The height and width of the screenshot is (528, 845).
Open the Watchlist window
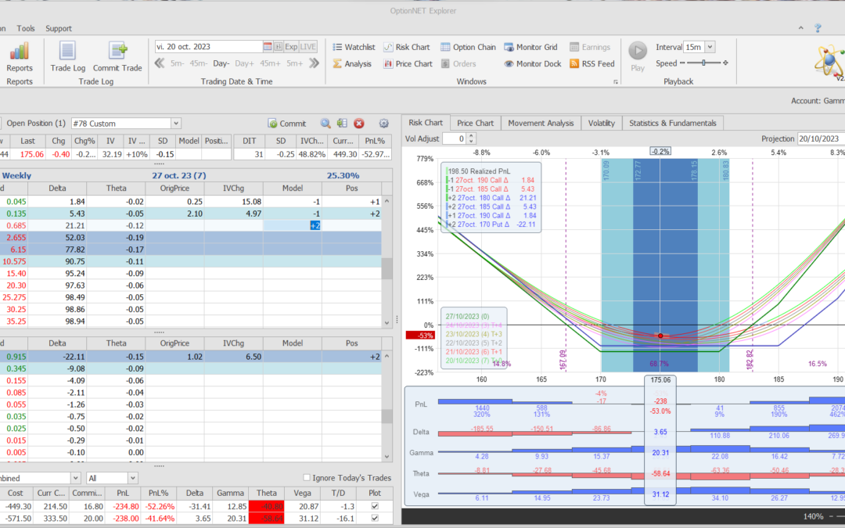click(354, 47)
